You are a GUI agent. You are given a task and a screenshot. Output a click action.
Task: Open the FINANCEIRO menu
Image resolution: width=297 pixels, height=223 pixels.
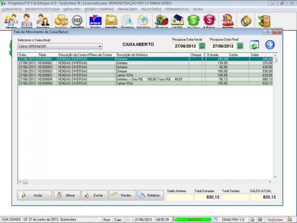[x=128, y=10]
